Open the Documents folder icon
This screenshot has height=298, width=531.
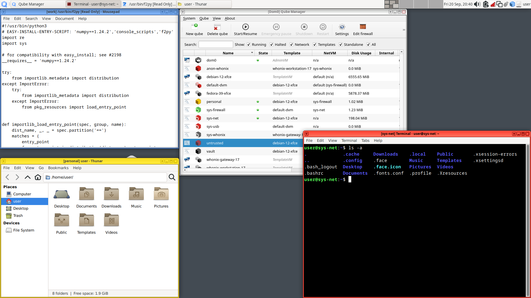click(x=87, y=194)
